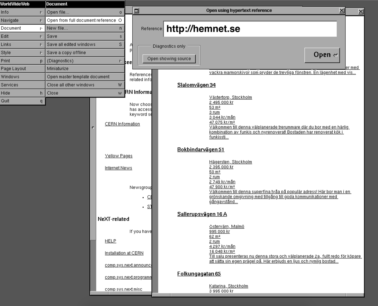Choose Open master template document
Image resolution: width=378 pixels, height=306 pixels.
(85, 77)
